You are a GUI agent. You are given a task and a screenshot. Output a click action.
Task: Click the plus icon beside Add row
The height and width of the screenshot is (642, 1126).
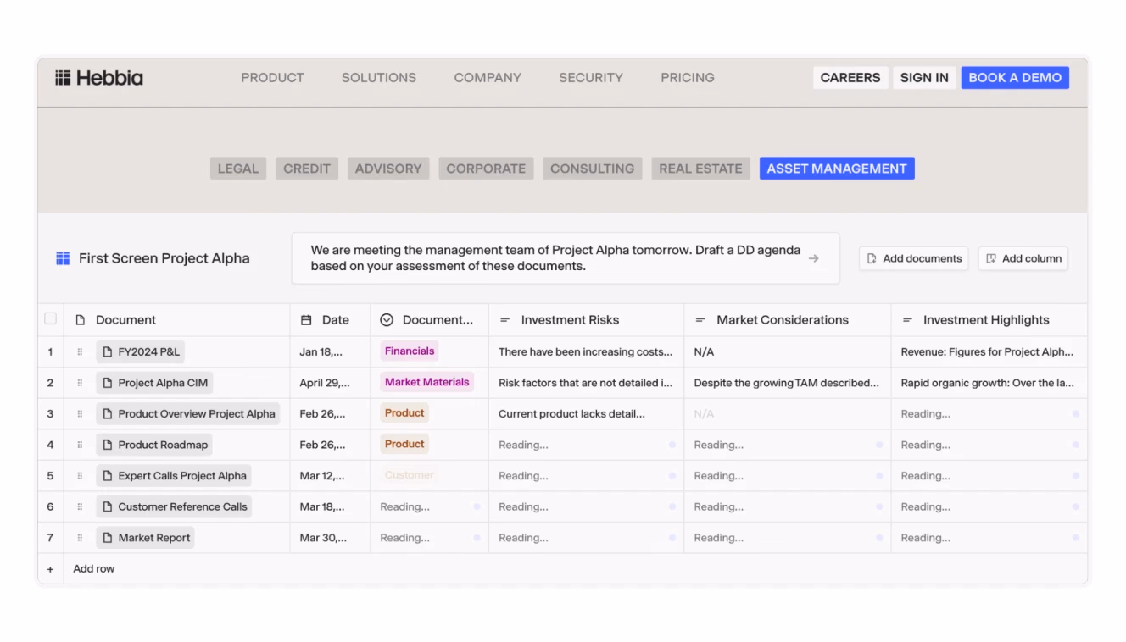(x=50, y=569)
